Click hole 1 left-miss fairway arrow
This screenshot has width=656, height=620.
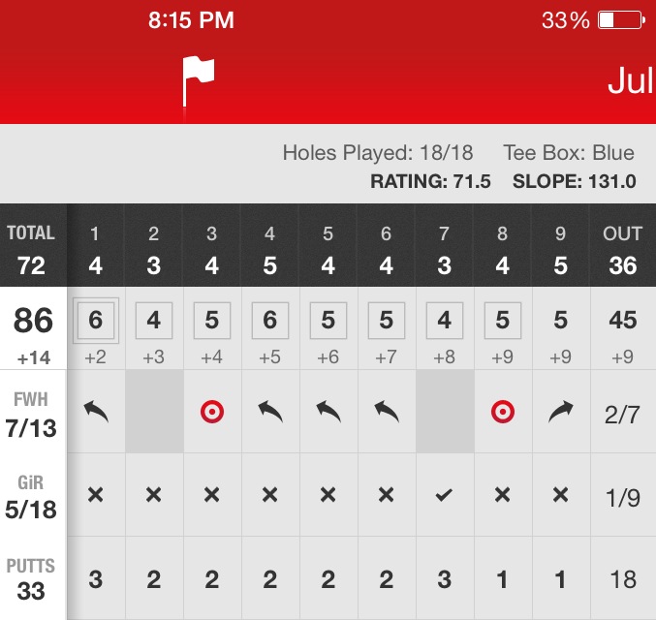(x=95, y=413)
